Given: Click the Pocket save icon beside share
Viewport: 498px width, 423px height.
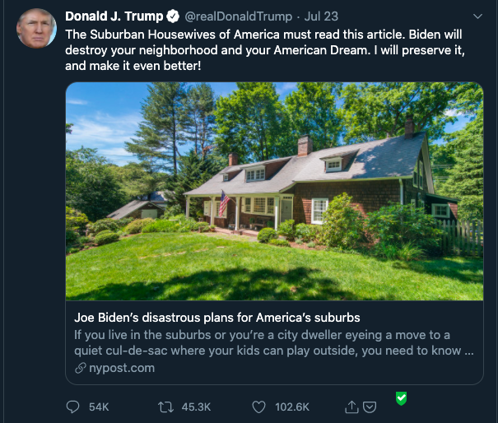Looking at the screenshot, I should 370,407.
